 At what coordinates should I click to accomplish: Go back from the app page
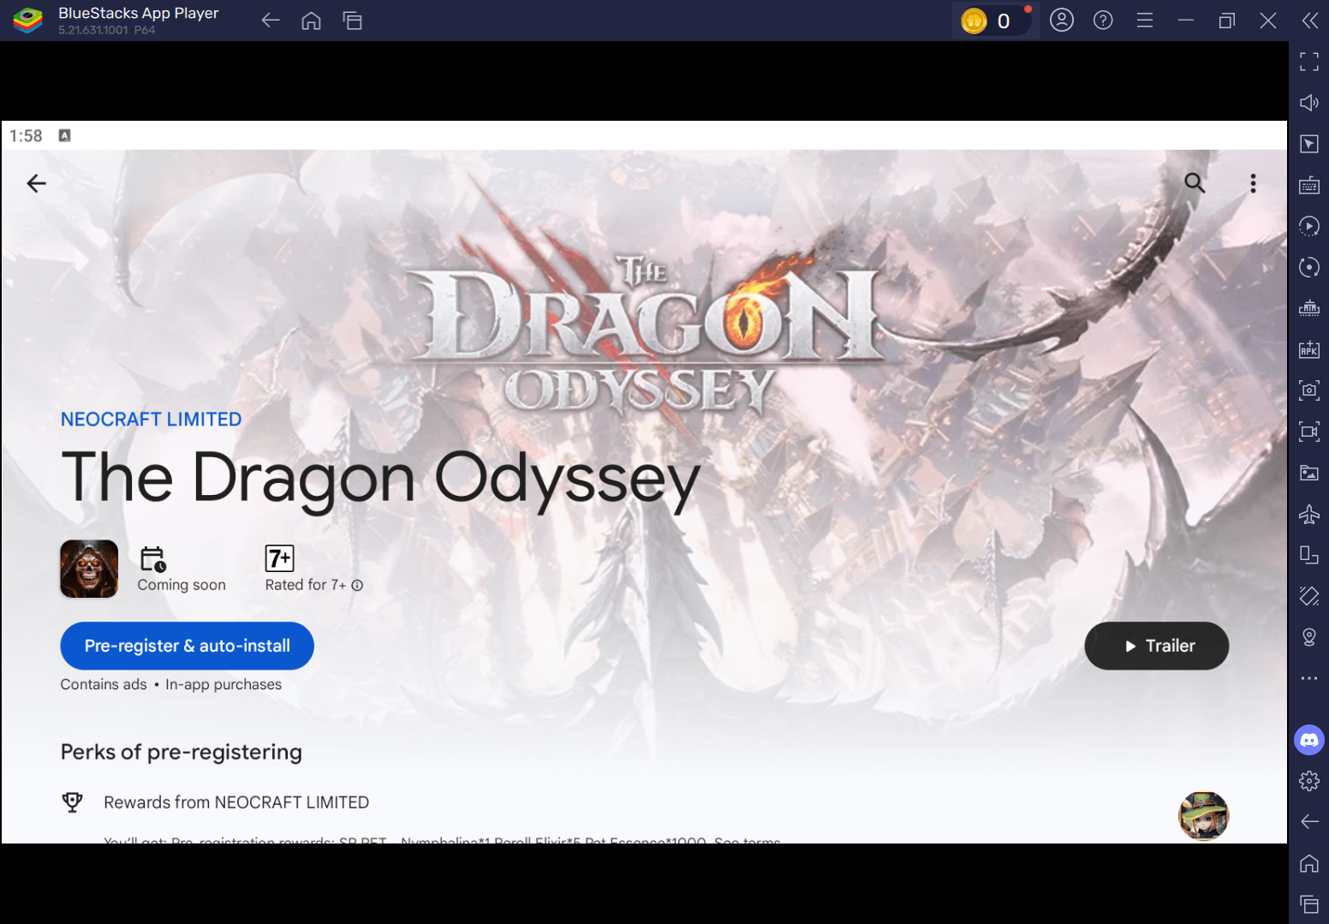[36, 183]
